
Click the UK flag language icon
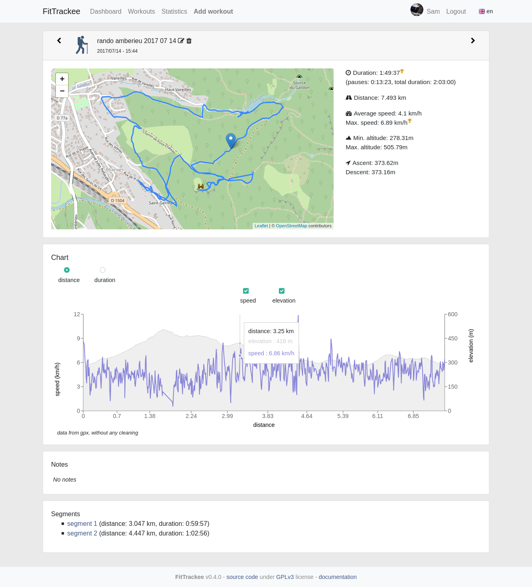482,12
